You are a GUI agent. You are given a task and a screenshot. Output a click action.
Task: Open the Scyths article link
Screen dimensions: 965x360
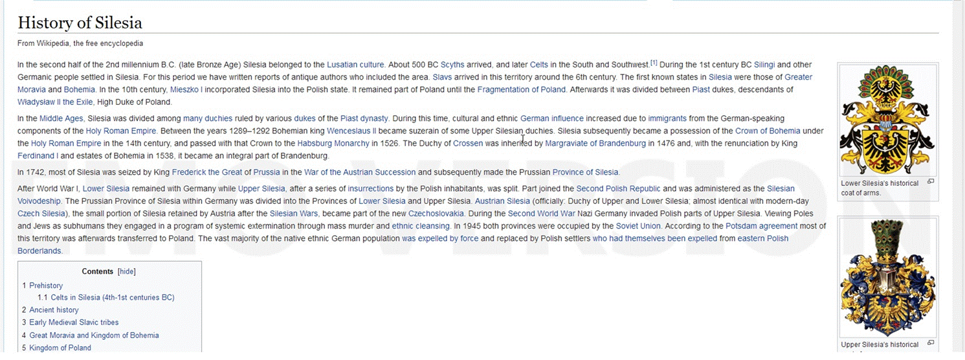pos(452,65)
